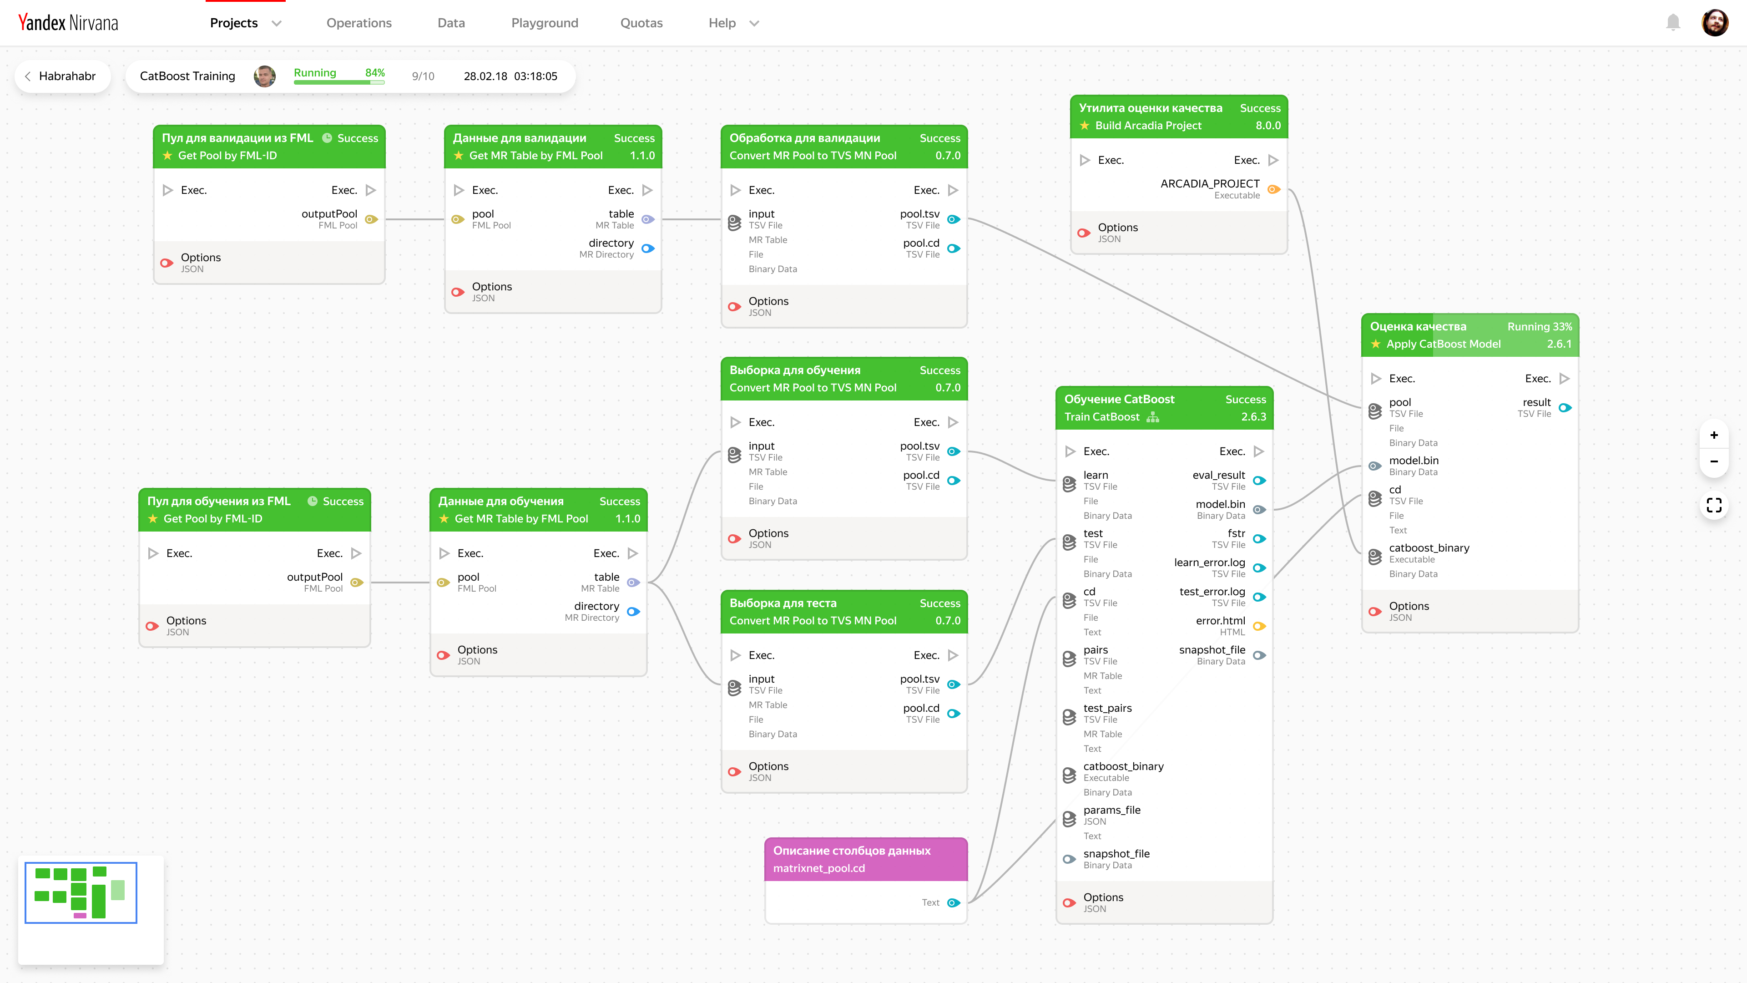This screenshot has height=983, width=1747.
Task: Click right Exec. triangle on Оценка качества
Action: 1565,379
